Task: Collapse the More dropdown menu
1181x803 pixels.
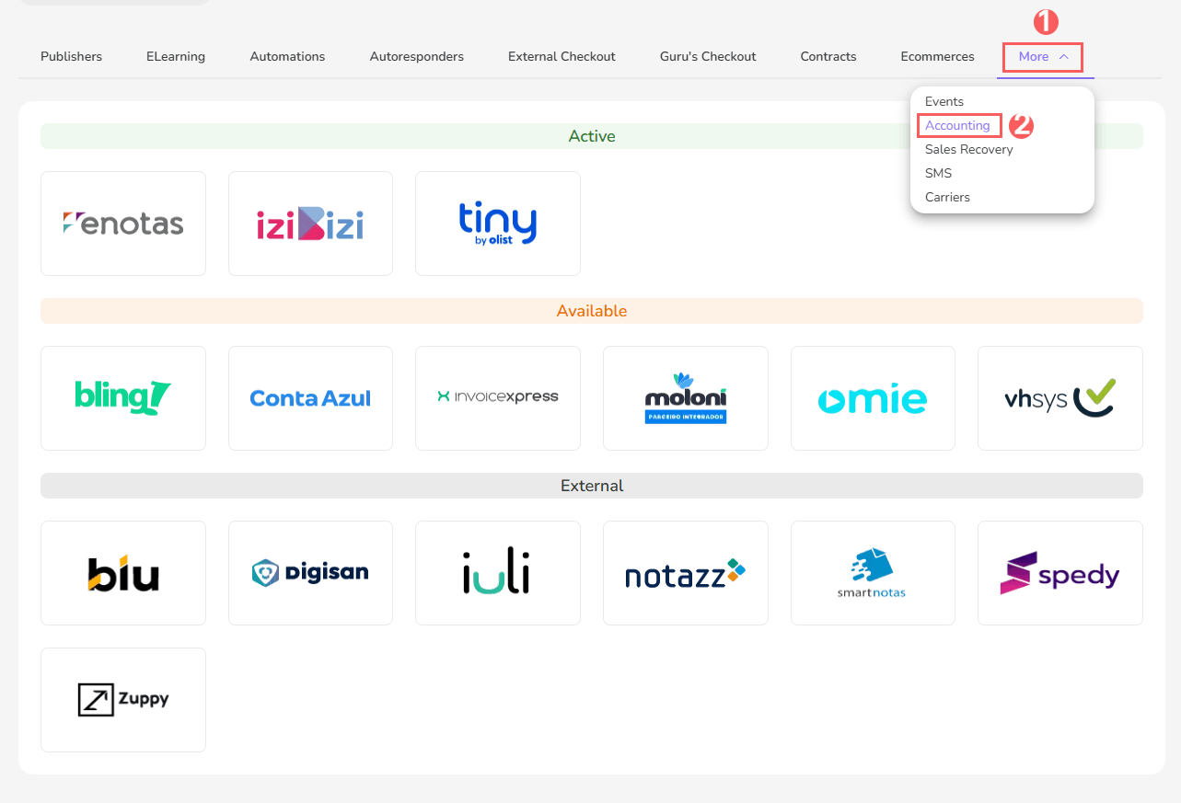Action: click(x=1043, y=57)
